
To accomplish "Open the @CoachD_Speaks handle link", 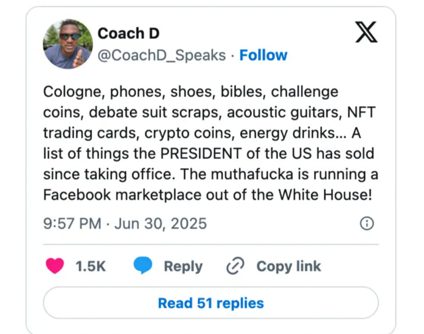I will coord(162,55).
